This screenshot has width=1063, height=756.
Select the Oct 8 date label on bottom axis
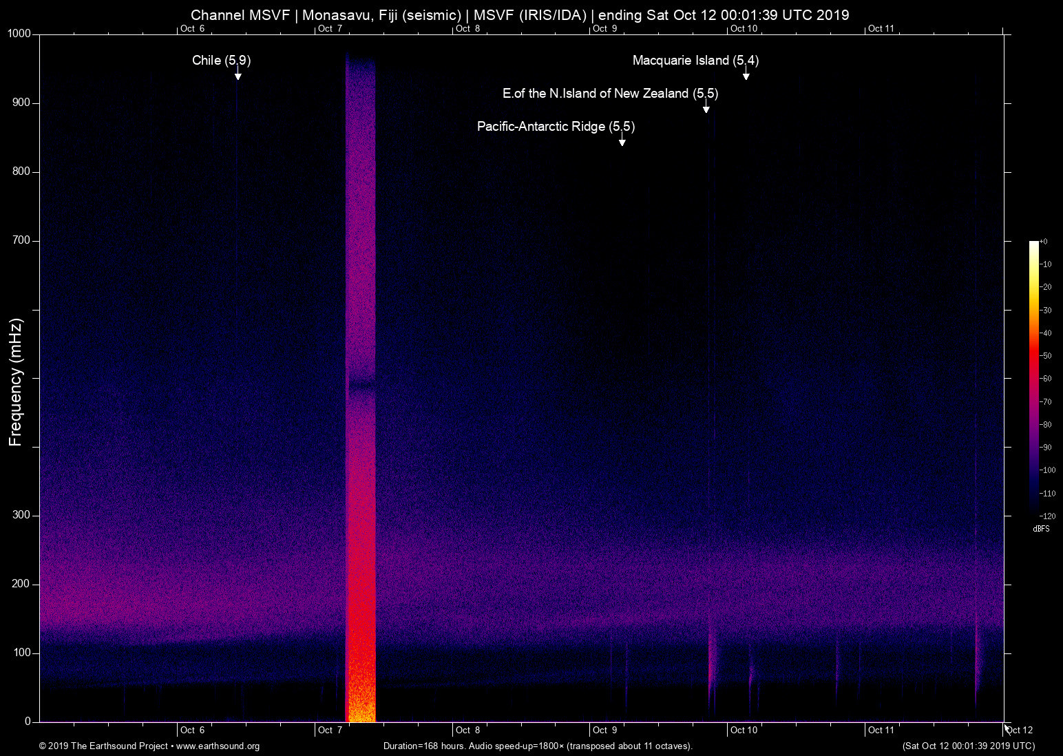[x=467, y=730]
